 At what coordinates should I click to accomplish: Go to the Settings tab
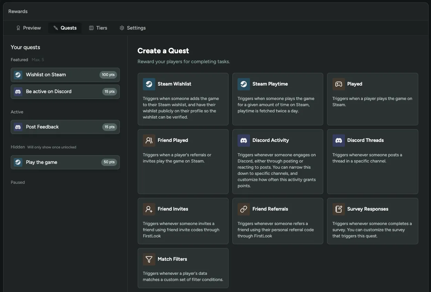pyautogui.click(x=133, y=28)
